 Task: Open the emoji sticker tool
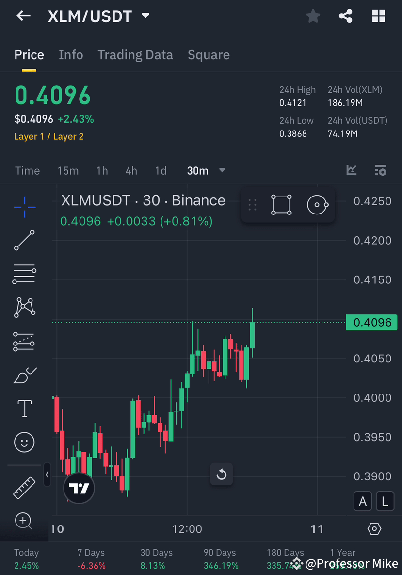click(24, 442)
